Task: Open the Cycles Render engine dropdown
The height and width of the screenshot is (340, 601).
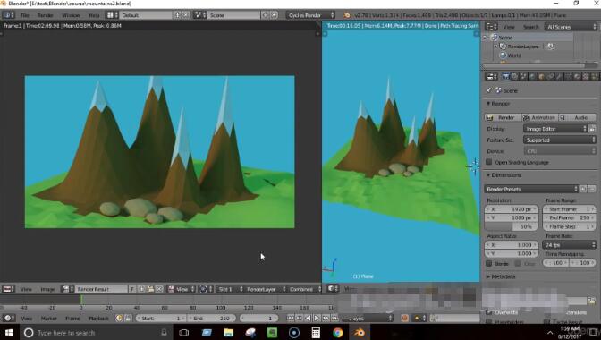Action: click(311, 15)
